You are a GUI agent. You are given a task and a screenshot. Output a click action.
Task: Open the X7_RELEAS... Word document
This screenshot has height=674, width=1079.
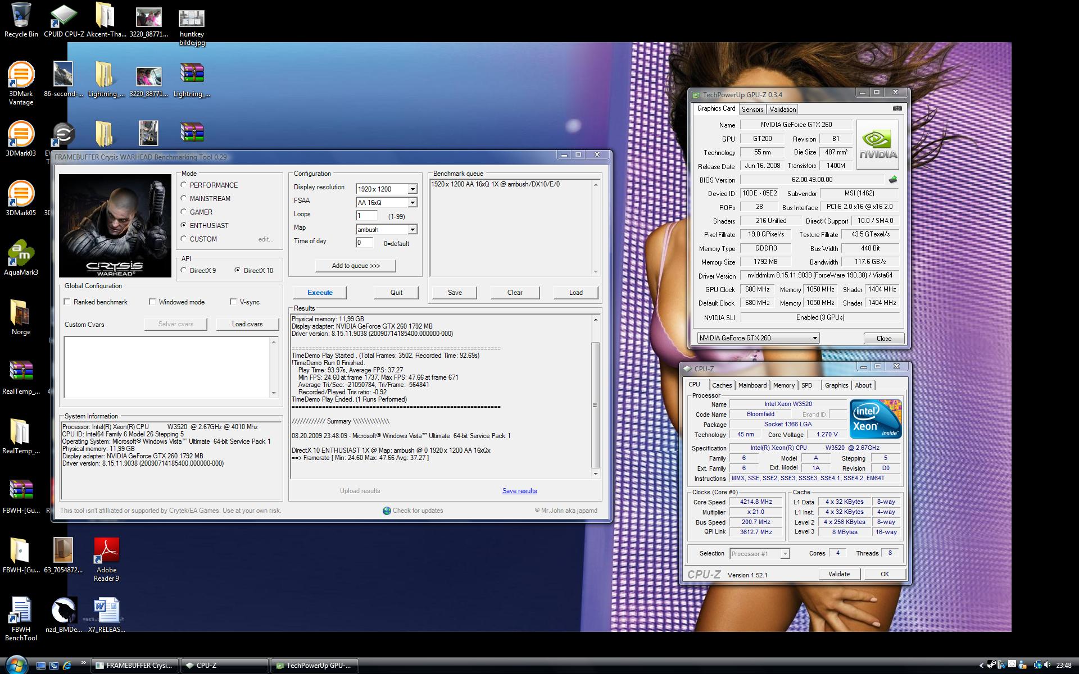pyautogui.click(x=106, y=615)
